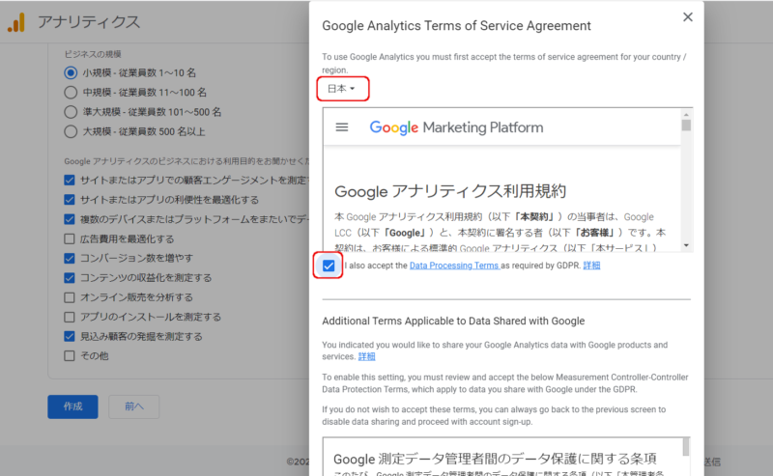Close the Terms of Service dialog

pyautogui.click(x=688, y=17)
